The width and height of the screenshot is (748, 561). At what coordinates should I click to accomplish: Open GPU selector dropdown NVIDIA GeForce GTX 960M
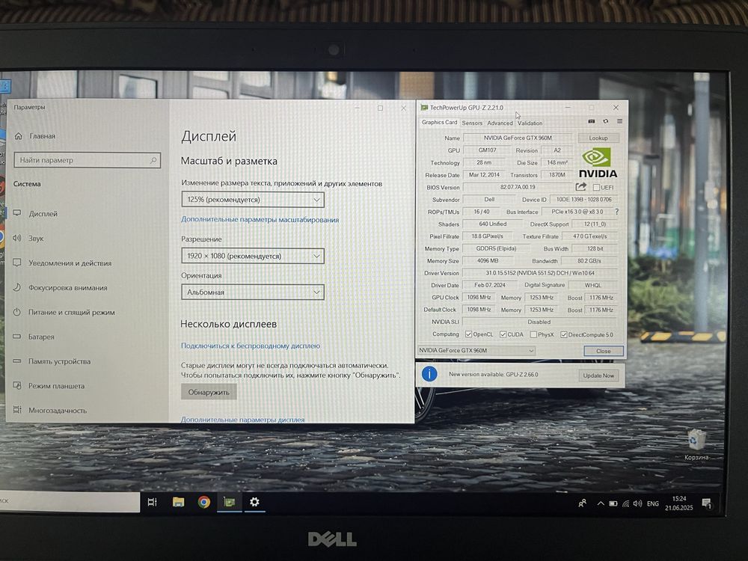[x=476, y=351]
